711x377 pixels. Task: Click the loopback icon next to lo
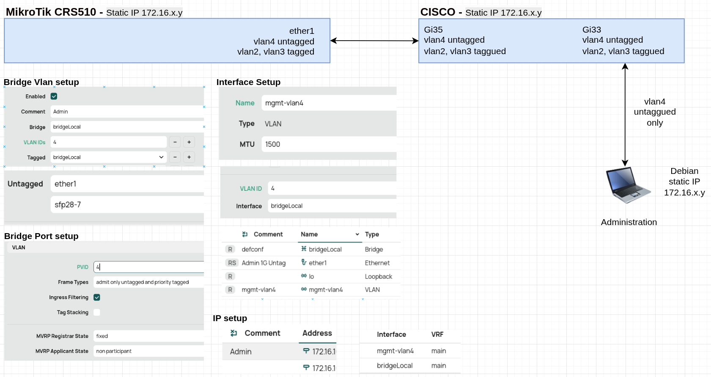coord(304,276)
